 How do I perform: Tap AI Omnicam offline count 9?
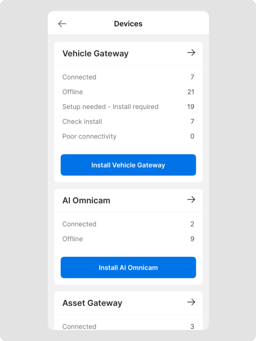[x=192, y=239]
